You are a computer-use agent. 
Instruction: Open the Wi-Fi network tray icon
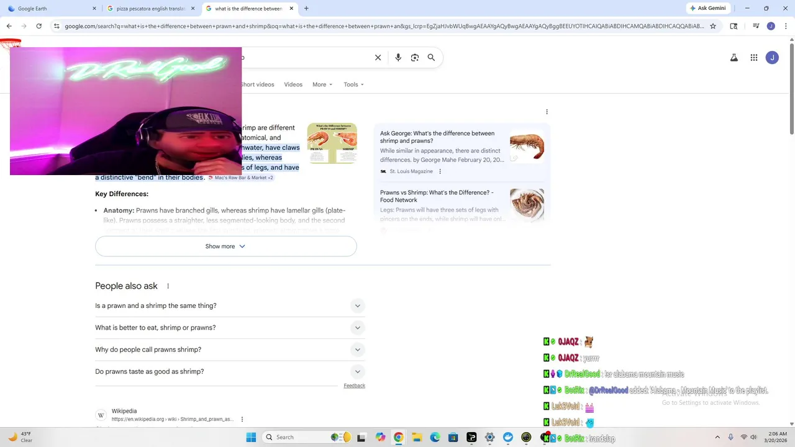coord(744,437)
